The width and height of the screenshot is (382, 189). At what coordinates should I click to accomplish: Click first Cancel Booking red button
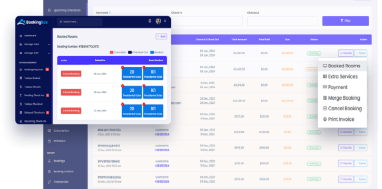(71, 73)
